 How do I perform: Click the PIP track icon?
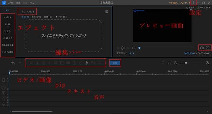[4, 88]
